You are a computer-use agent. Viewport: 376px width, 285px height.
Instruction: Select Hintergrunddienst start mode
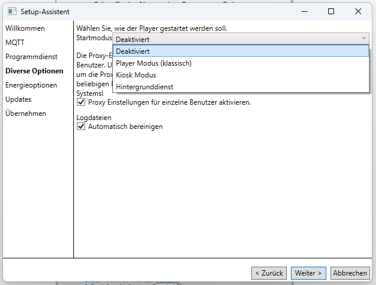[241, 86]
